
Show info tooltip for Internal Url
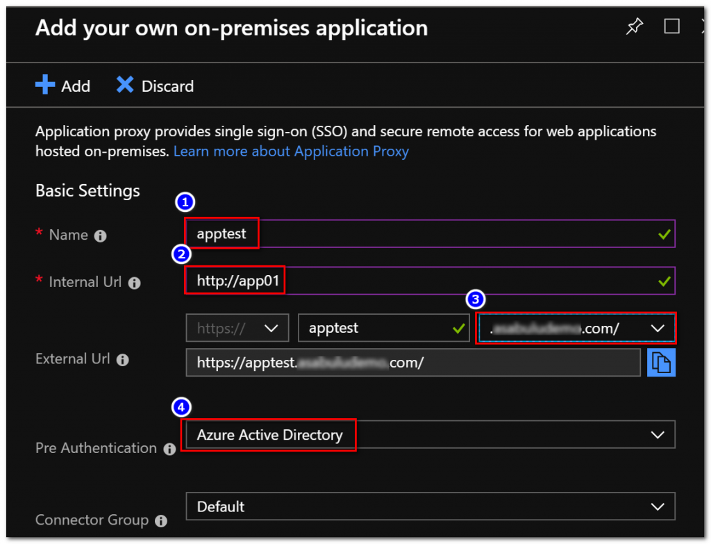tap(134, 283)
